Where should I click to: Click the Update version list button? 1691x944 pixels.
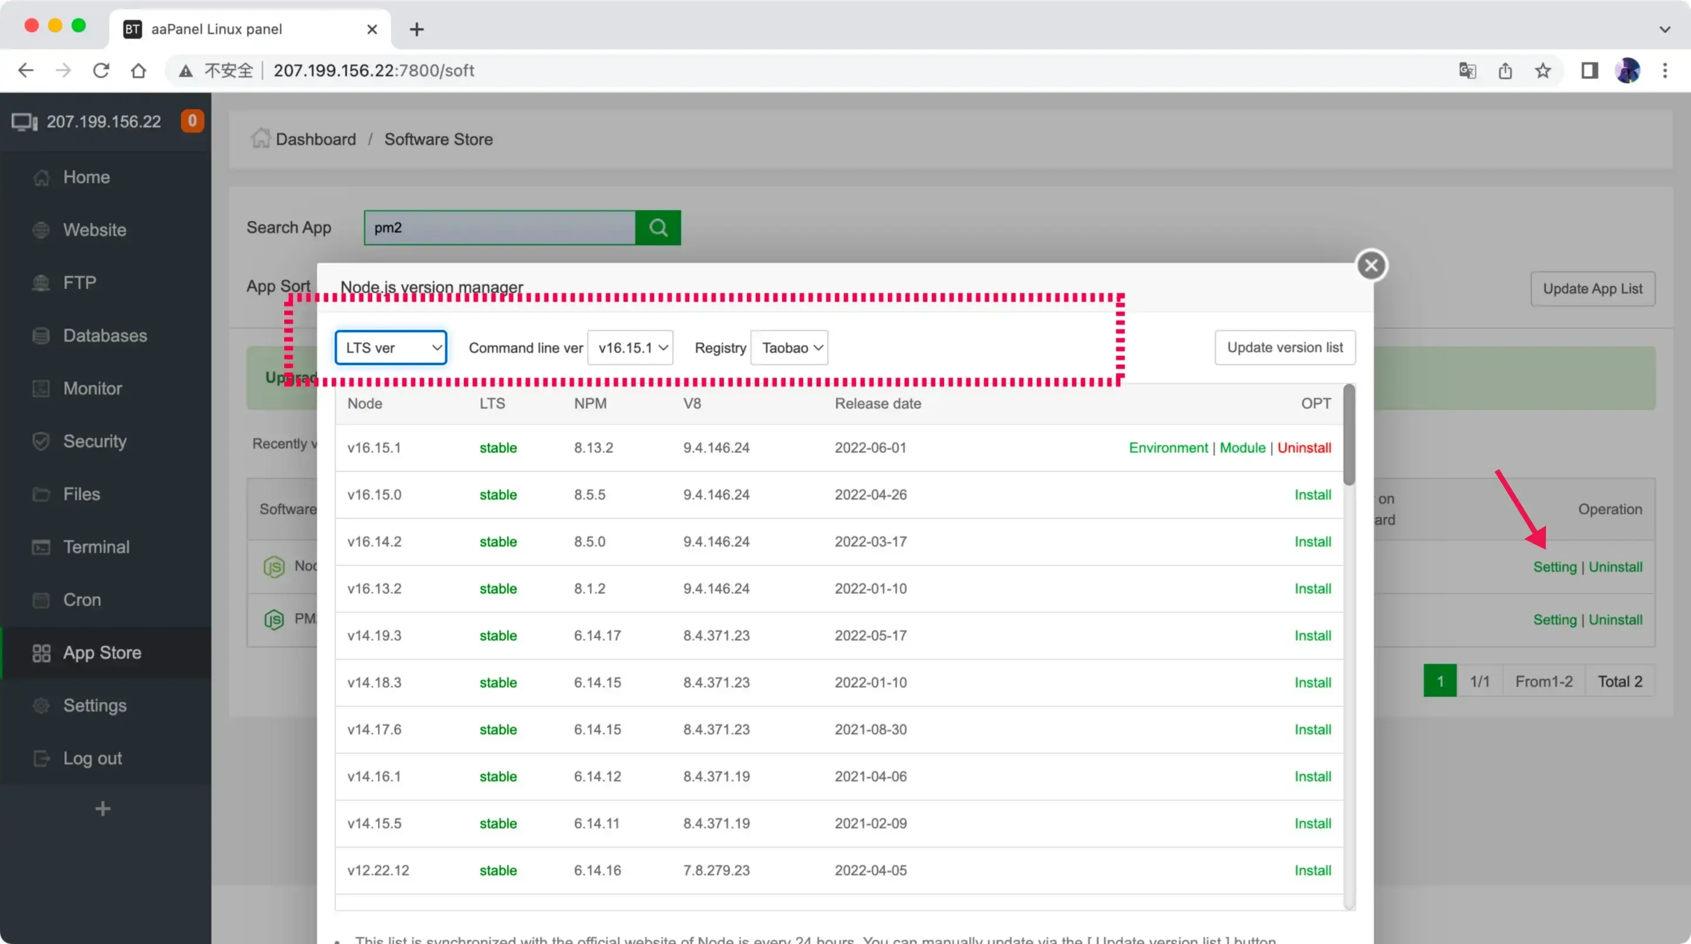click(x=1285, y=348)
